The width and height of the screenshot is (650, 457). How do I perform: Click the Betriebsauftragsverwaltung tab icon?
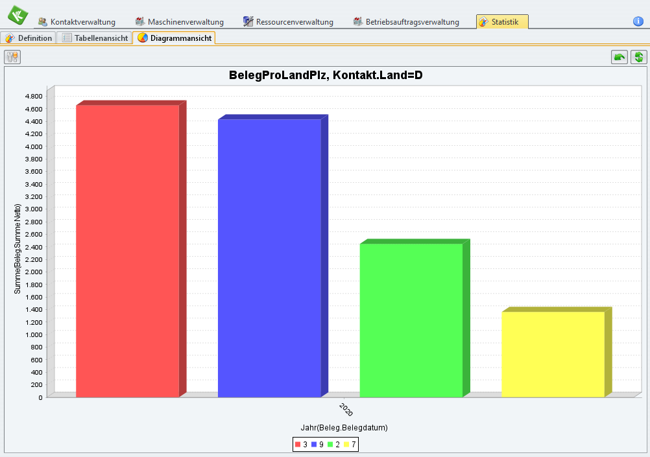(357, 21)
